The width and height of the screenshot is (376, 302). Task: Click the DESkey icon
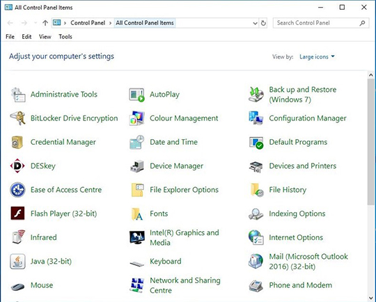17,166
